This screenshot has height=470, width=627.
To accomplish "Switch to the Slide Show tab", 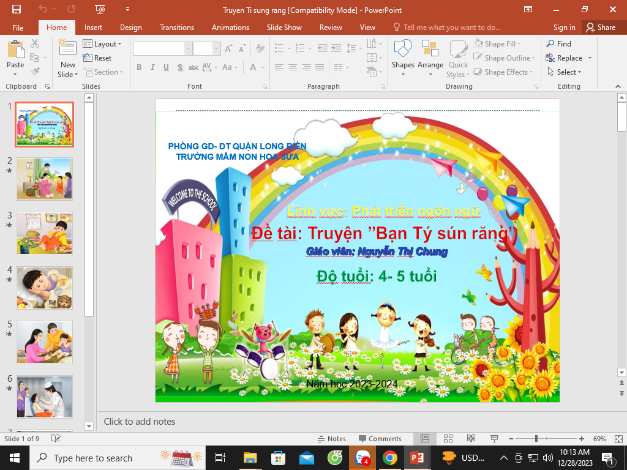I will point(284,28).
